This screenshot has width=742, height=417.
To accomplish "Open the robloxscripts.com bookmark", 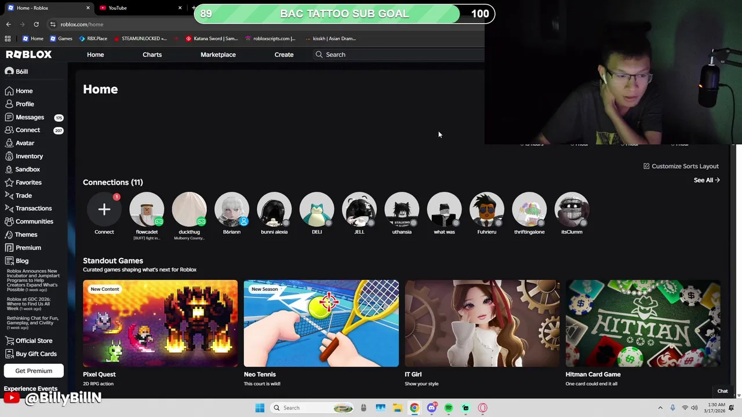I will [x=270, y=39].
